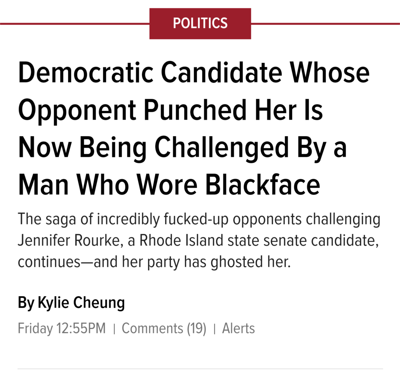Open the POLITICS section tag
Viewport: 400px width, 379px height.
(200, 23)
